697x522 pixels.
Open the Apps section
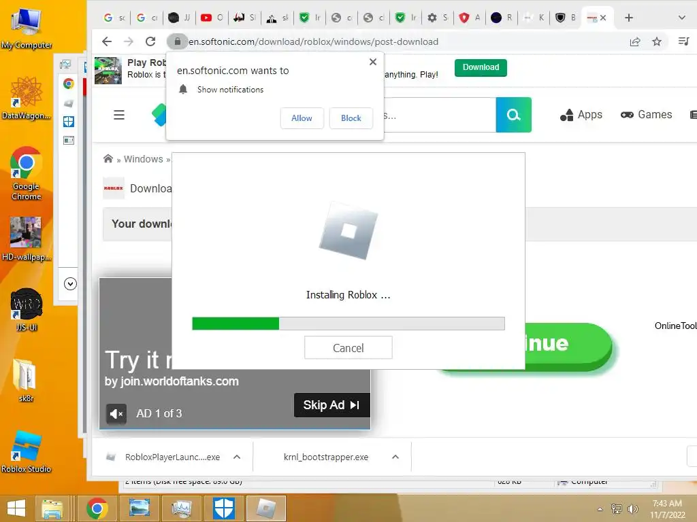[581, 114]
